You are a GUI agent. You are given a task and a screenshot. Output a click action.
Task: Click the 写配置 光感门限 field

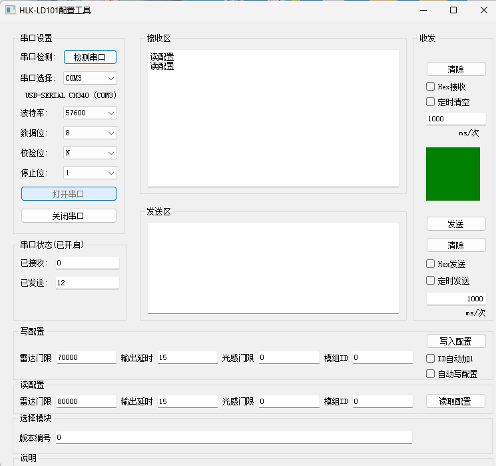click(289, 357)
